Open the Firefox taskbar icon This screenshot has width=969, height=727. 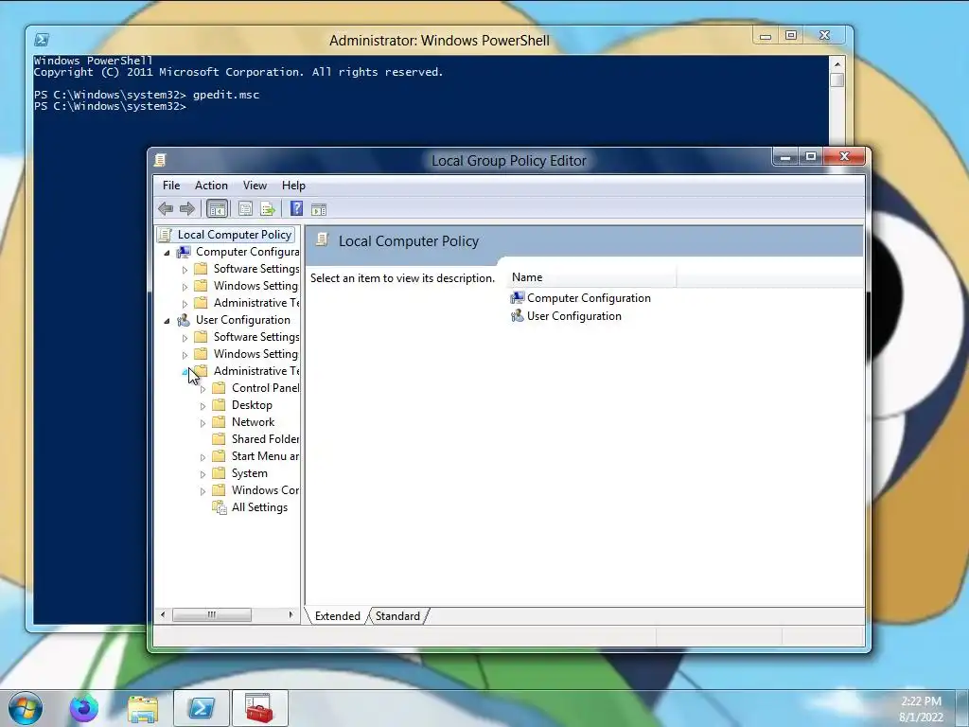click(84, 708)
